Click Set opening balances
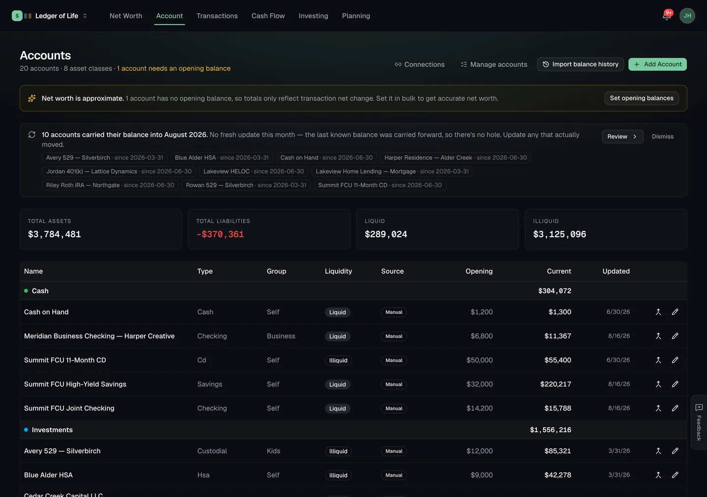707x497 pixels. click(x=642, y=98)
